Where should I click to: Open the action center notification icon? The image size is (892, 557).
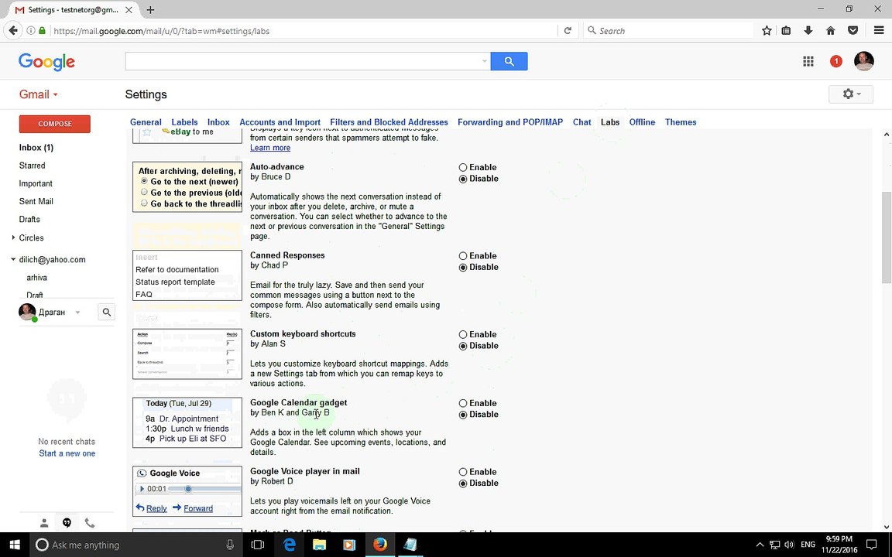point(872,545)
